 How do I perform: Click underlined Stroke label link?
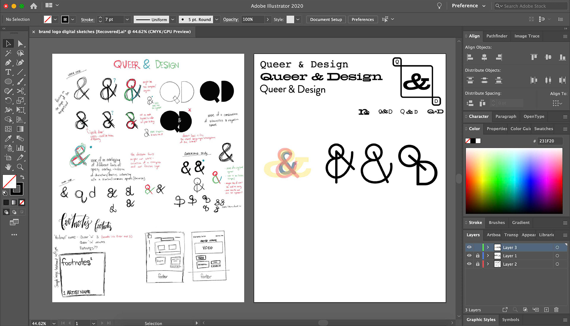[x=88, y=20]
